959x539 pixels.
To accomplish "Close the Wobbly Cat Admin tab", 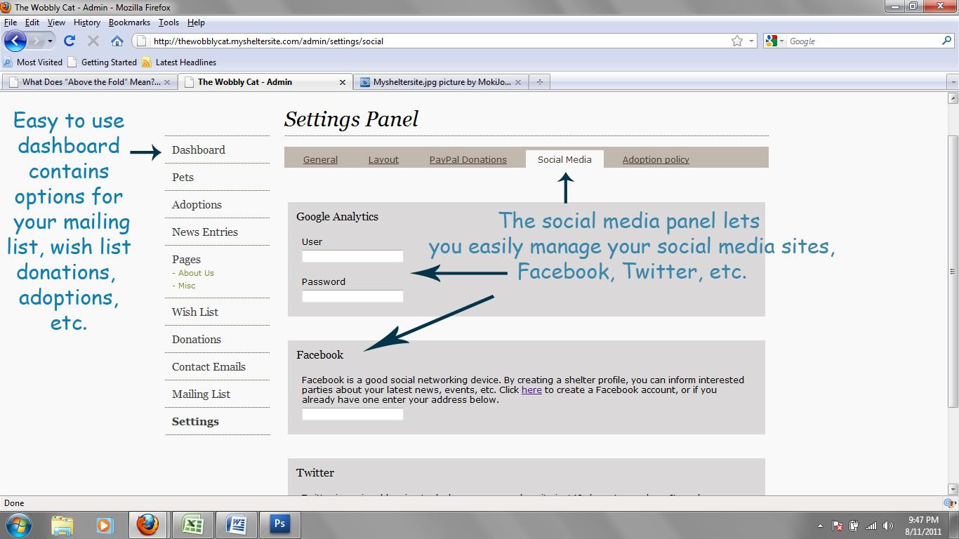I will pyautogui.click(x=343, y=82).
